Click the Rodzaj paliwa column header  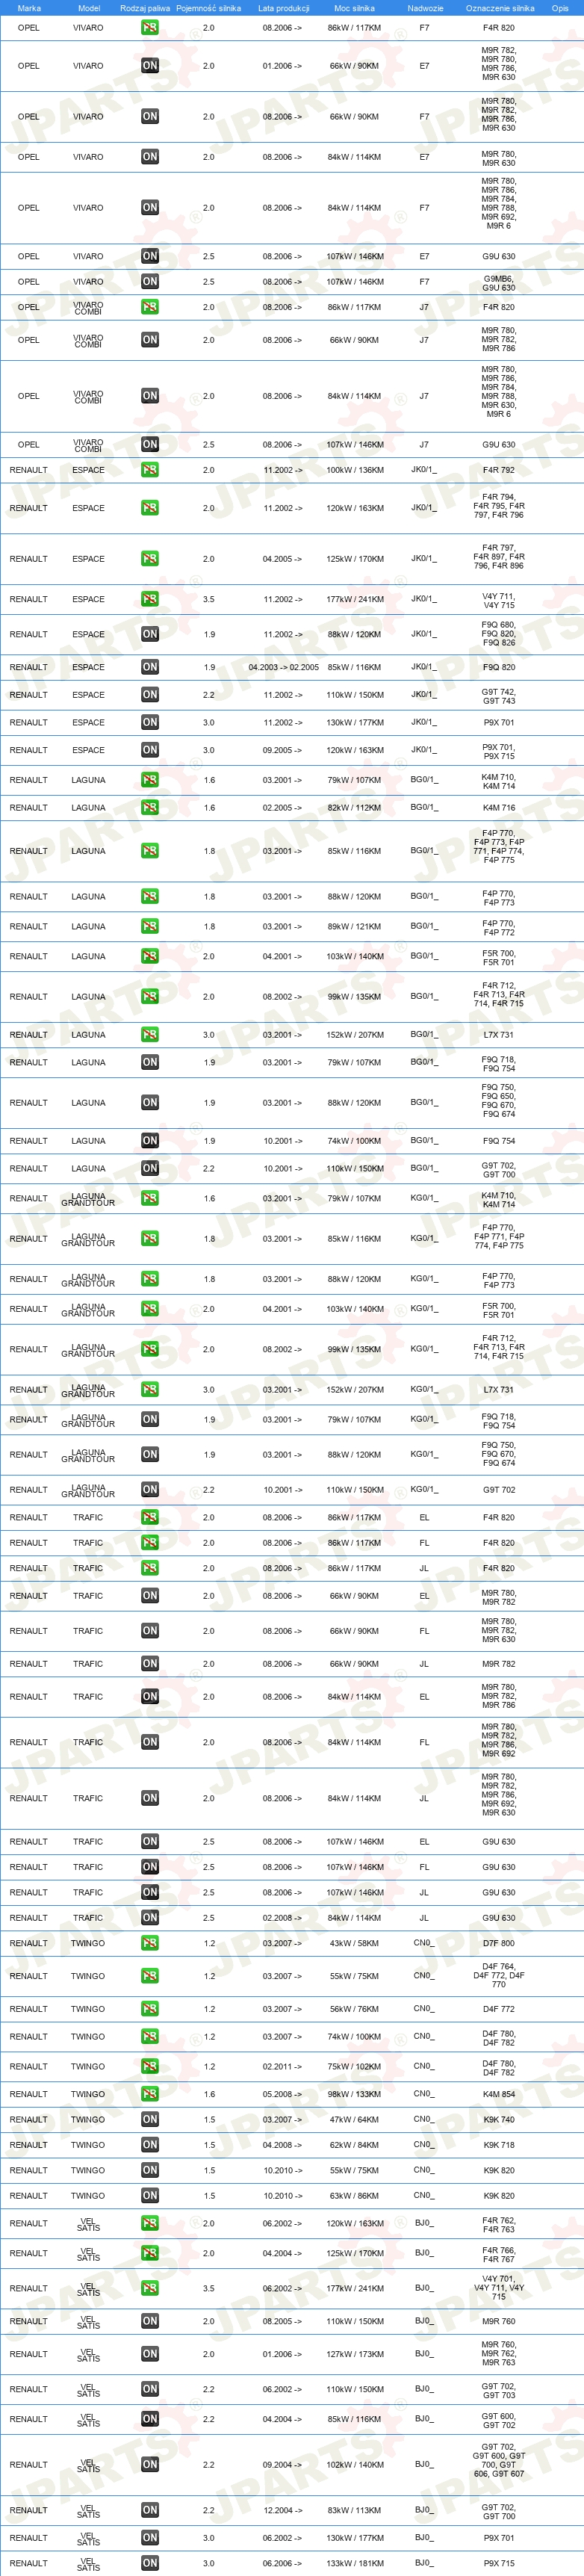point(145,8)
